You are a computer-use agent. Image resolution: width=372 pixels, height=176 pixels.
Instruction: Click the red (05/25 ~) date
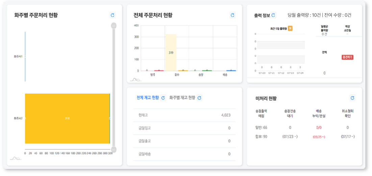(319, 137)
